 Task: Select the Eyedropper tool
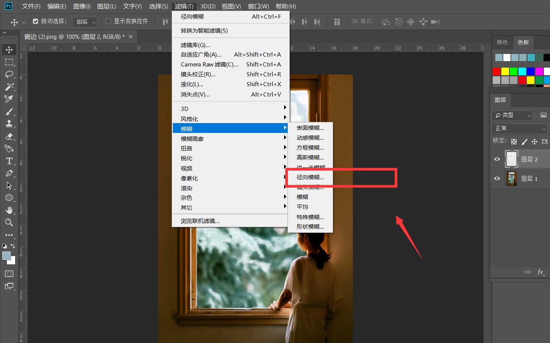9,99
